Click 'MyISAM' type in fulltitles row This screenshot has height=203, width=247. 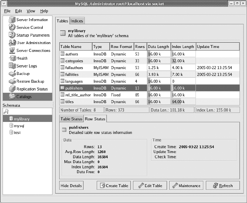(x=101, y=75)
